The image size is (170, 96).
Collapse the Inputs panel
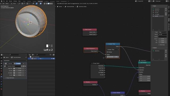[x=152, y=6]
